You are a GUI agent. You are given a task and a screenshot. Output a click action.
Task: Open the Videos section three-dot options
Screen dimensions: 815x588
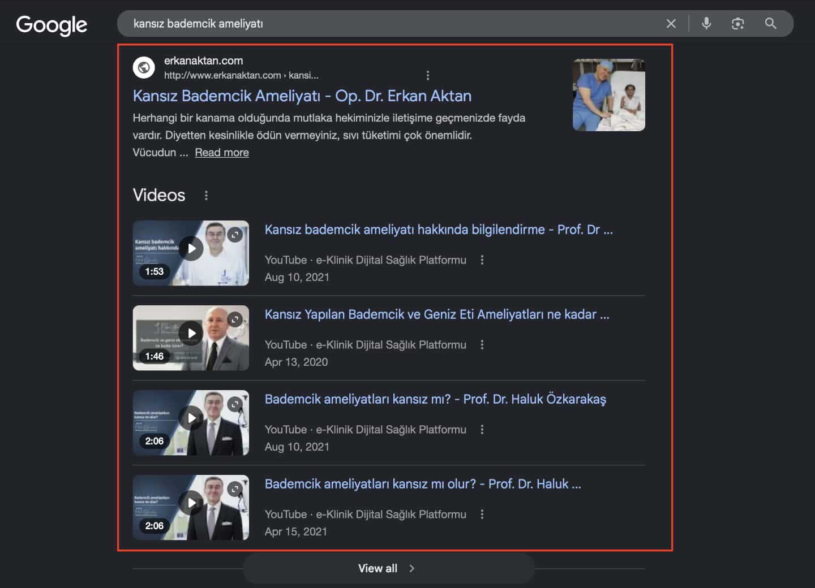[x=206, y=195]
